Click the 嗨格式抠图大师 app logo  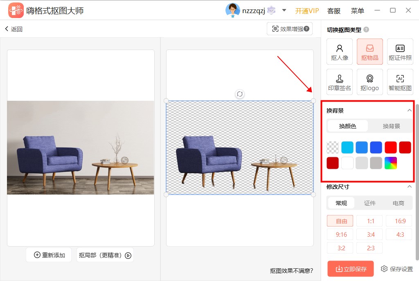(16, 10)
